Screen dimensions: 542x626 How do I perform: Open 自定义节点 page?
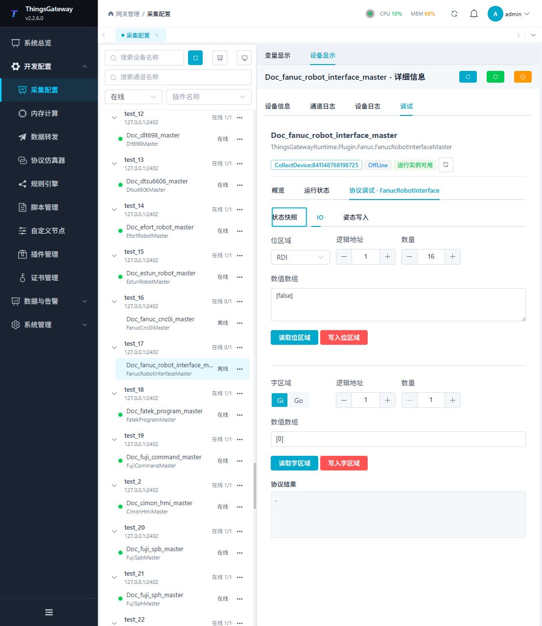click(49, 231)
